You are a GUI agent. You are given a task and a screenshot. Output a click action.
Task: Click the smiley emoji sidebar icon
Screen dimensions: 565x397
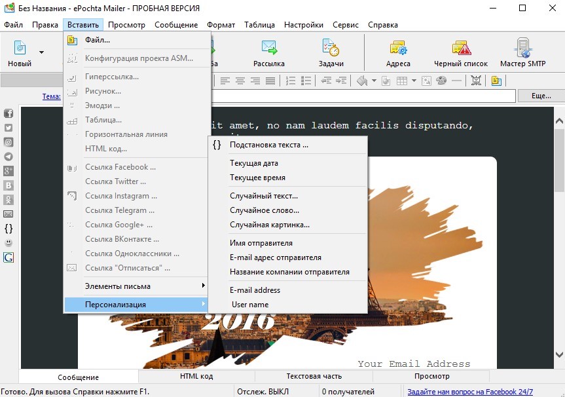point(9,243)
